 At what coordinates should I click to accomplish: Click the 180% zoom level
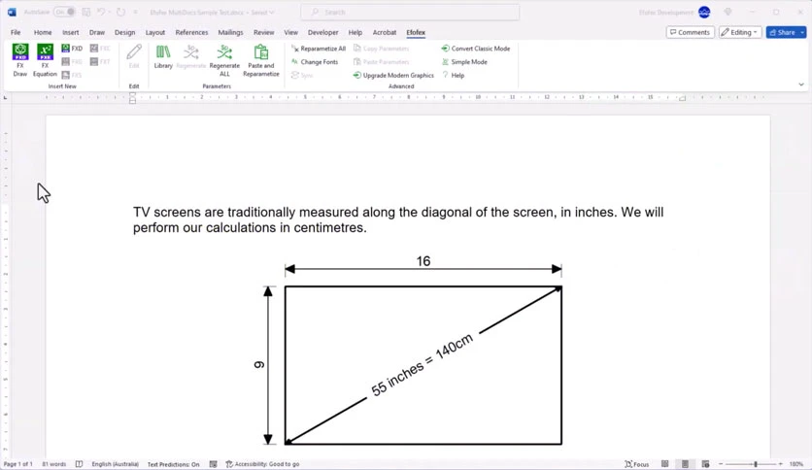pos(795,464)
